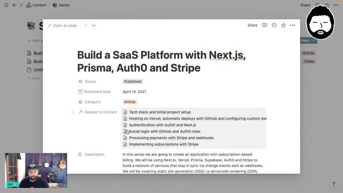Click the Video tag in background list
Screen dimensions: 343x193
tap(309, 62)
